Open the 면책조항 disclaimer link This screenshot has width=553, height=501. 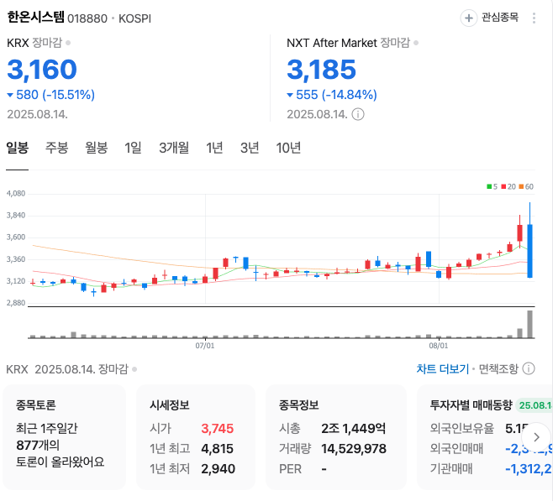pyautogui.click(x=498, y=368)
